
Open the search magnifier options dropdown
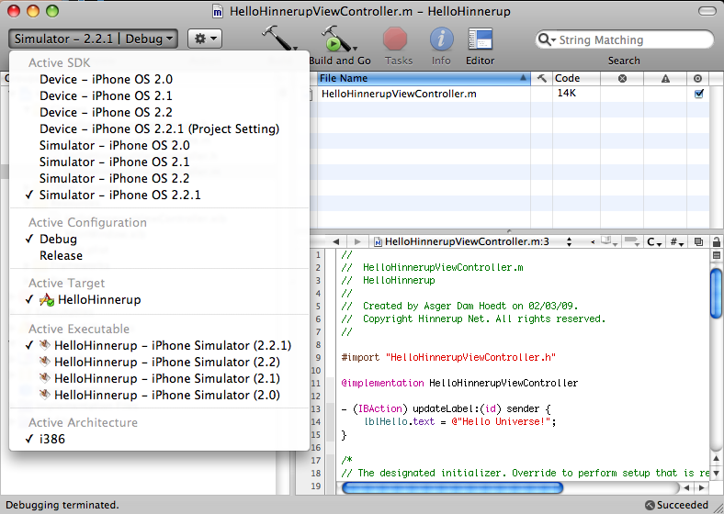[x=547, y=40]
